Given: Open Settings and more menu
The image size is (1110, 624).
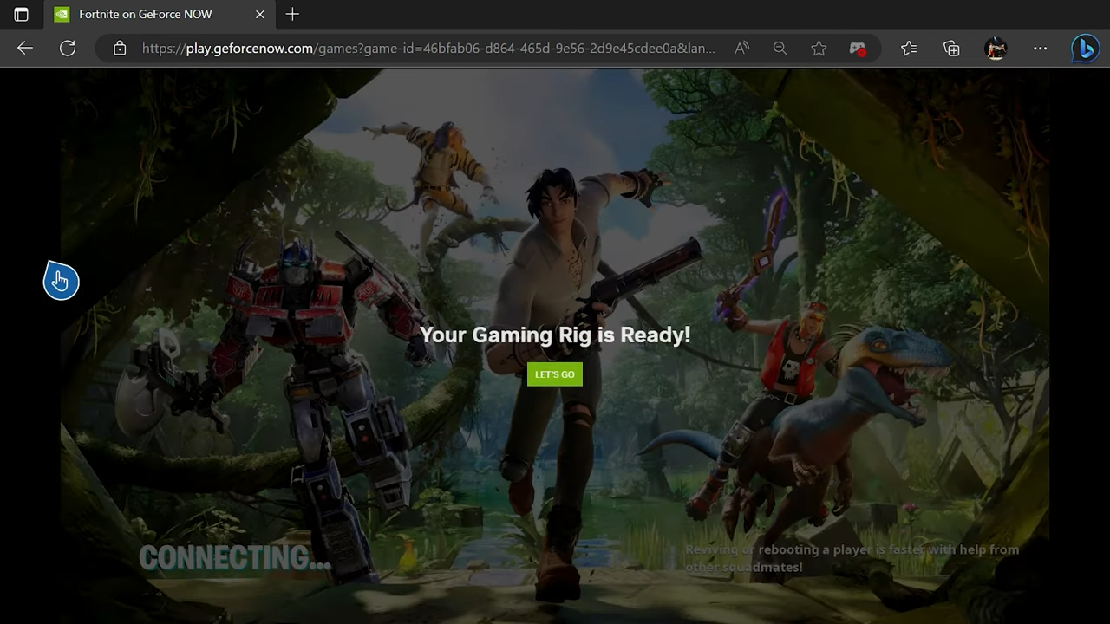Looking at the screenshot, I should (1040, 49).
